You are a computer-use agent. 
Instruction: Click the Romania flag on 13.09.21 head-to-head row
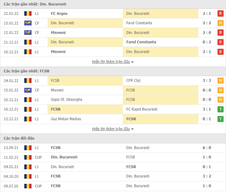28,148
